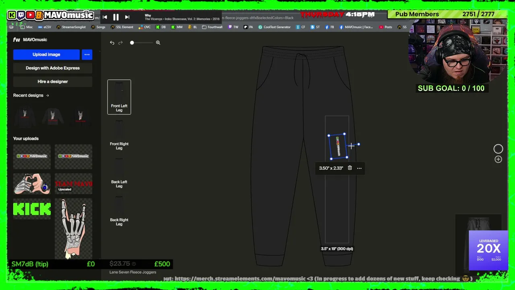
Task: Click the 'Your uploads' heading
Action: pyautogui.click(x=26, y=139)
